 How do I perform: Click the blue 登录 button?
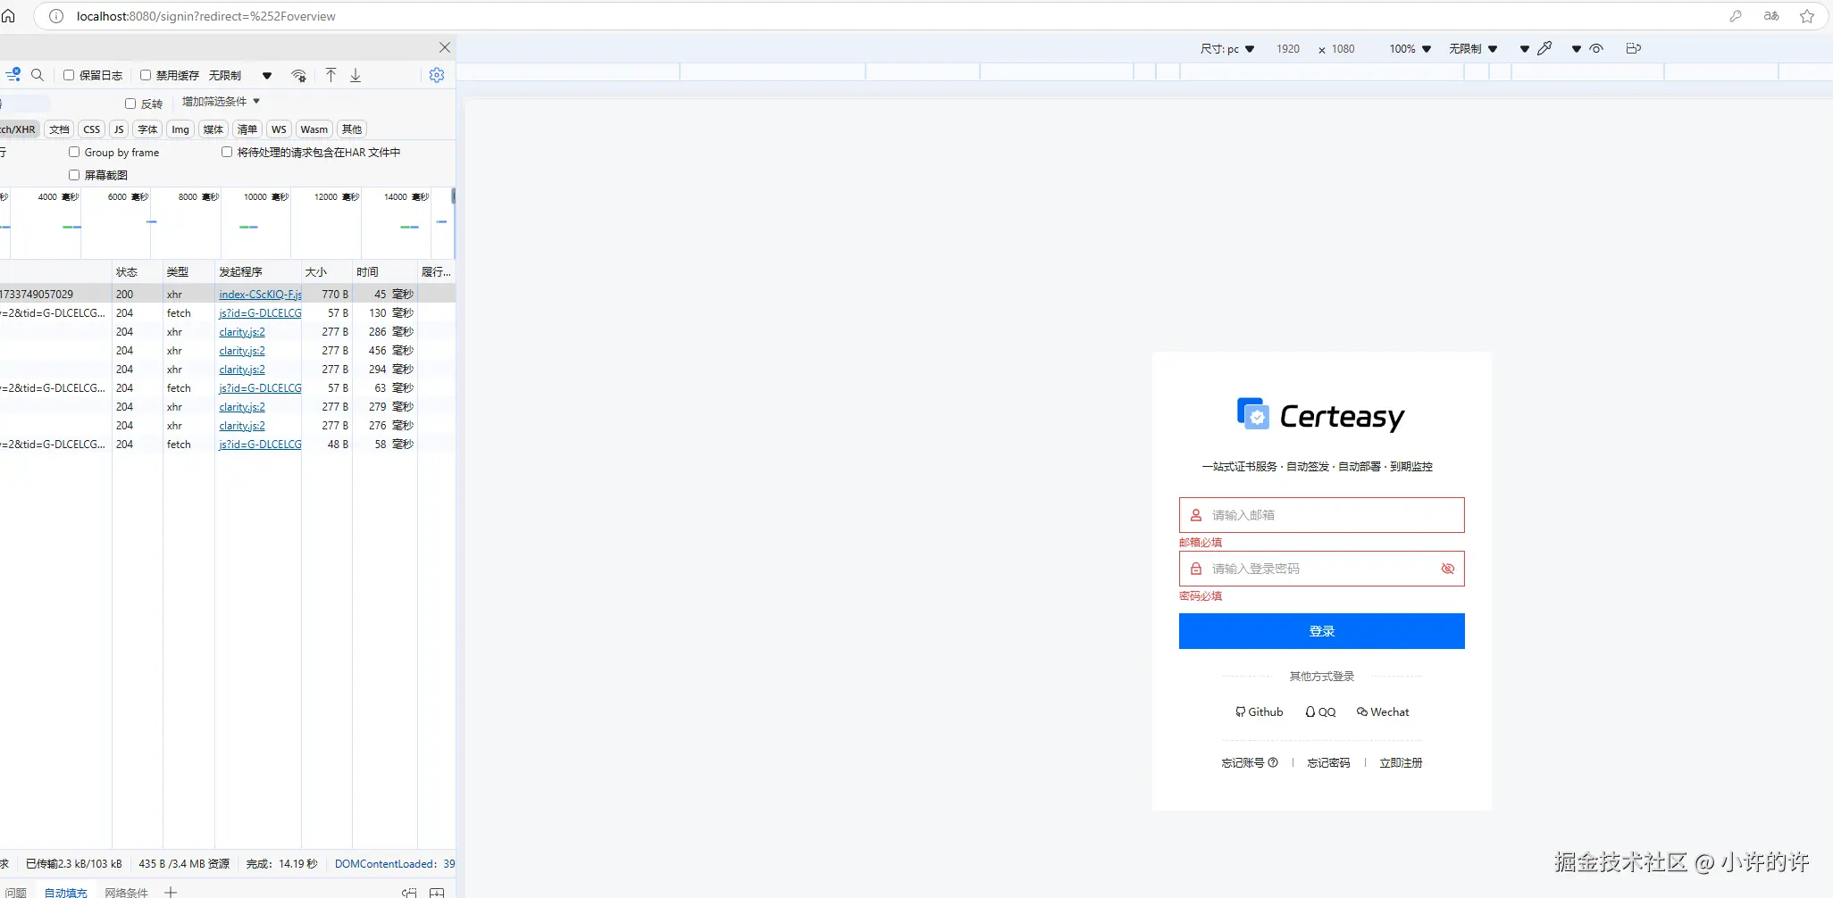coord(1322,631)
